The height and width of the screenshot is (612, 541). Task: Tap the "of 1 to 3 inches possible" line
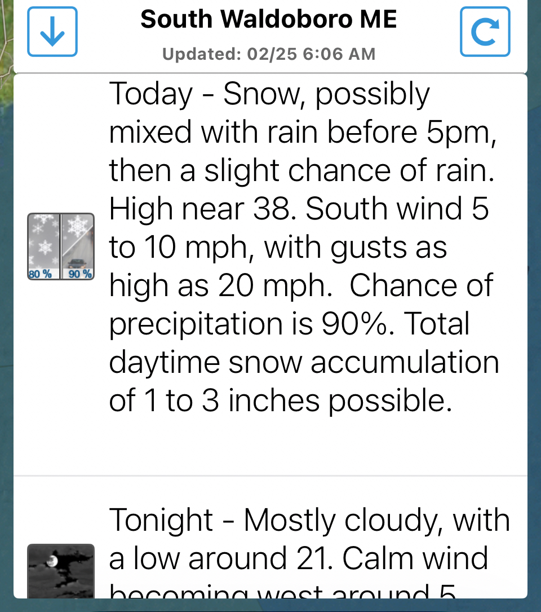281,400
